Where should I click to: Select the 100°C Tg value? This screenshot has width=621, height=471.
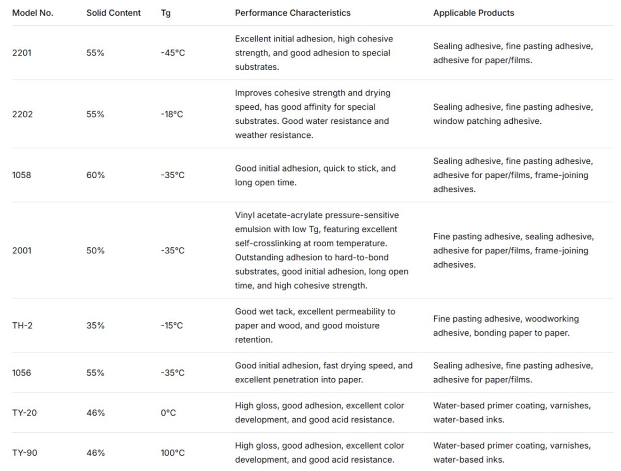click(173, 453)
